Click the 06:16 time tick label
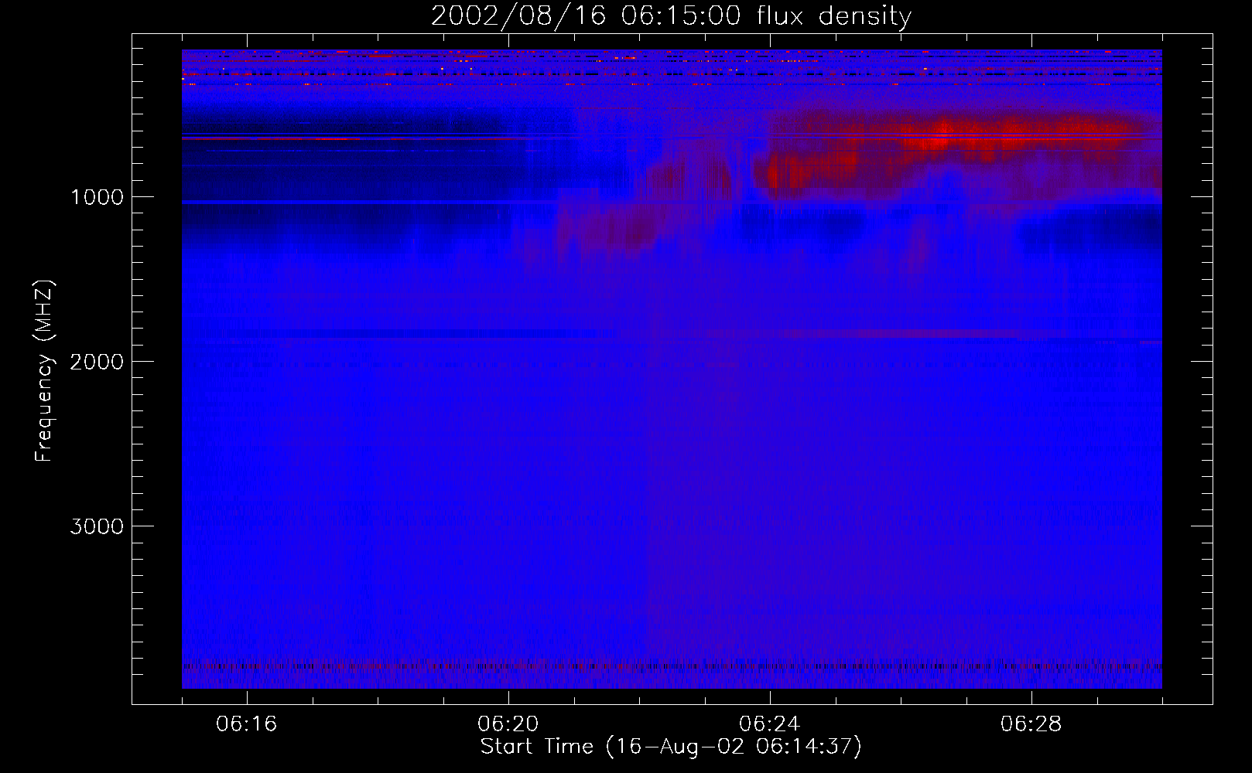The image size is (1252, 773). pos(247,724)
